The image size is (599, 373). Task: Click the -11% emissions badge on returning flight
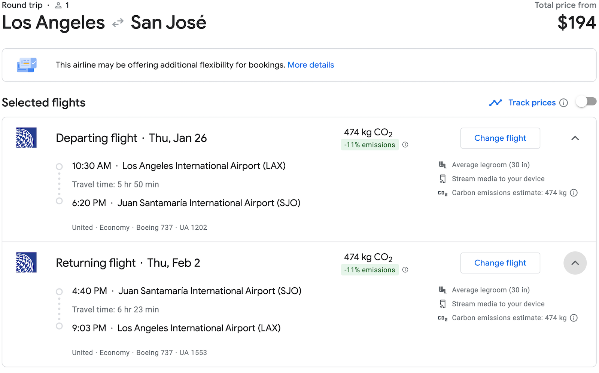click(370, 270)
